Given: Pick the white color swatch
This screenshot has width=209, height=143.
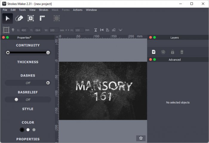Looking at the screenshot, I should [x=28, y=130].
